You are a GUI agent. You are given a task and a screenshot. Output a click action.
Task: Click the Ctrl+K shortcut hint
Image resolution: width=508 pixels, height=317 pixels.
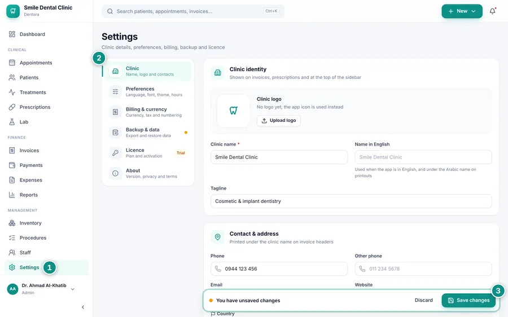click(x=271, y=11)
